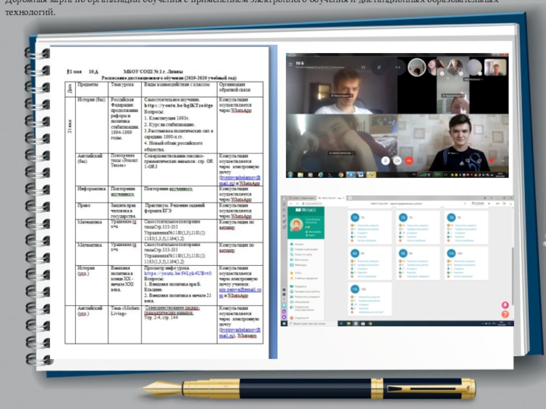This screenshot has height=409, width=546.
Task: Open the 9Б class circle badge
Action: (x=403, y=253)
